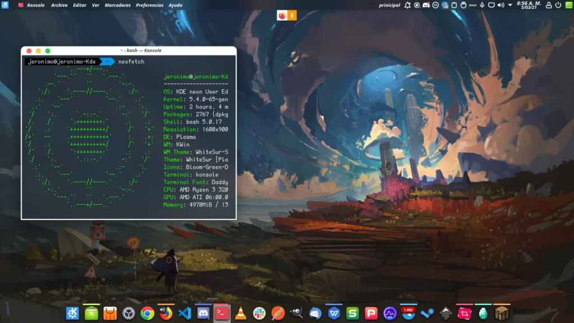Open the KDE application launcher menu
The image size is (574, 323).
tap(5, 5)
